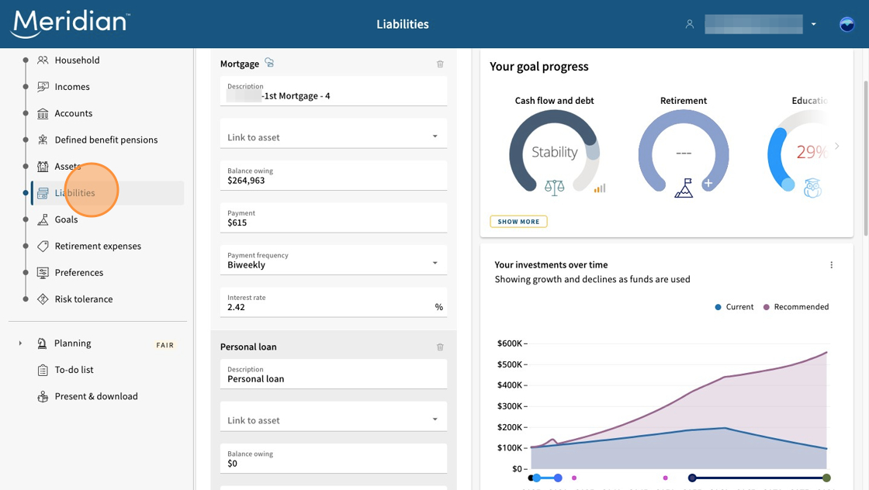Open Preferences in sidebar
This screenshot has height=490, width=869.
pyautogui.click(x=78, y=273)
